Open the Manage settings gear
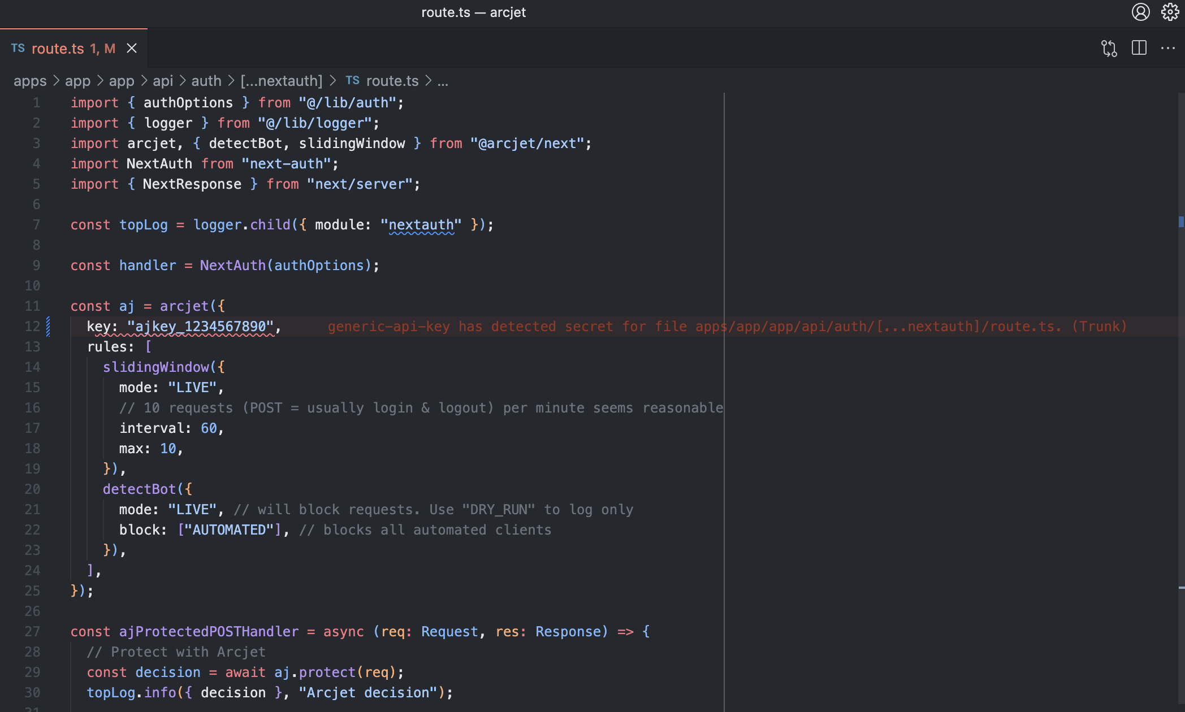The height and width of the screenshot is (712, 1185). (x=1169, y=12)
